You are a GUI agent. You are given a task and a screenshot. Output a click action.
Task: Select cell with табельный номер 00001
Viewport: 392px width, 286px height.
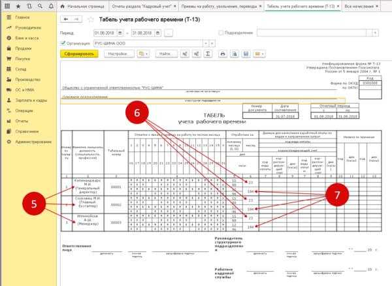tap(116, 187)
